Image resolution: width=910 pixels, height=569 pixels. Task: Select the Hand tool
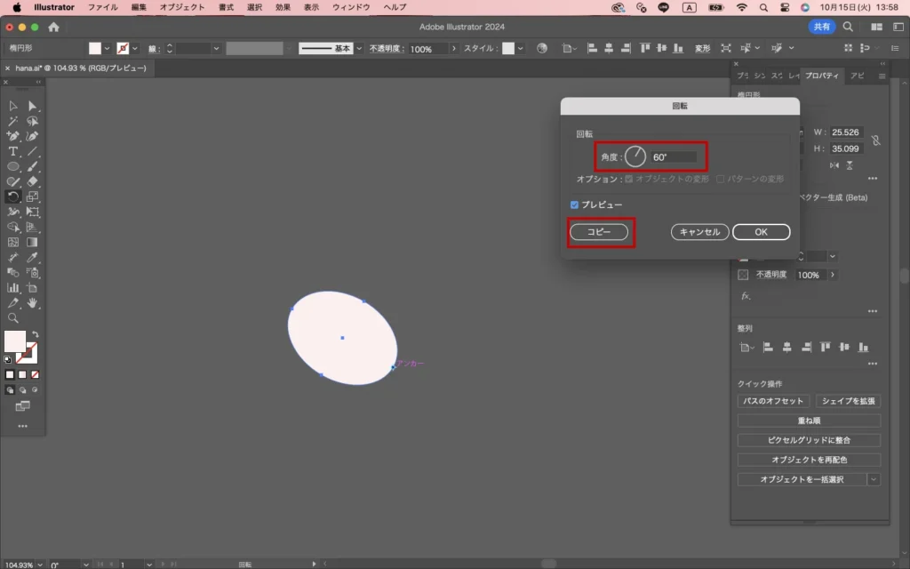point(33,303)
